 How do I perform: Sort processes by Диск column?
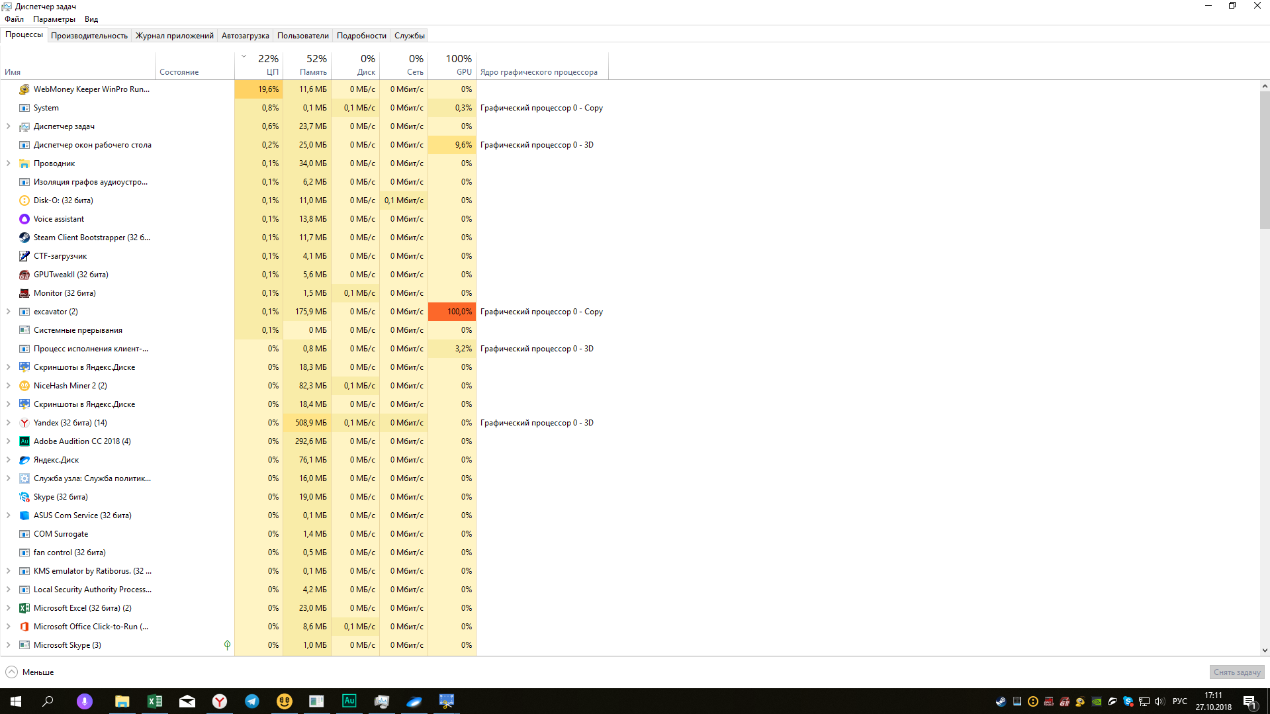(355, 66)
